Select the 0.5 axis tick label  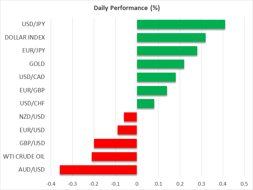(x=244, y=184)
